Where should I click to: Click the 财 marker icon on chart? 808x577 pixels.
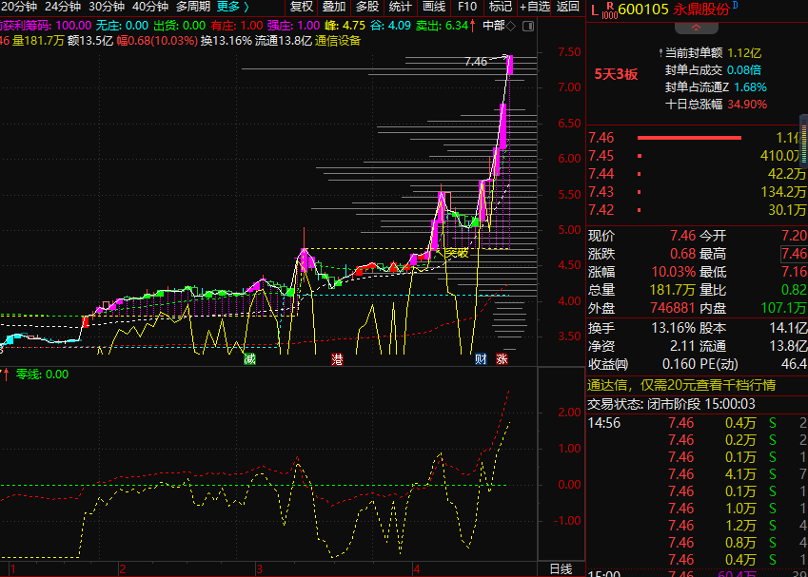point(482,359)
